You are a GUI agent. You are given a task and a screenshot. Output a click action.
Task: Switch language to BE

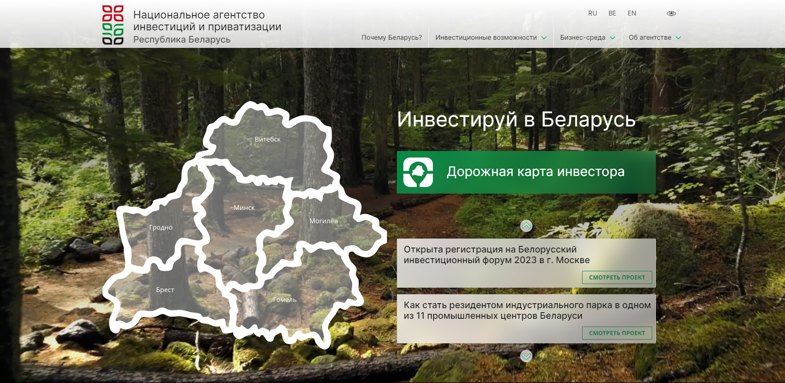pos(612,14)
